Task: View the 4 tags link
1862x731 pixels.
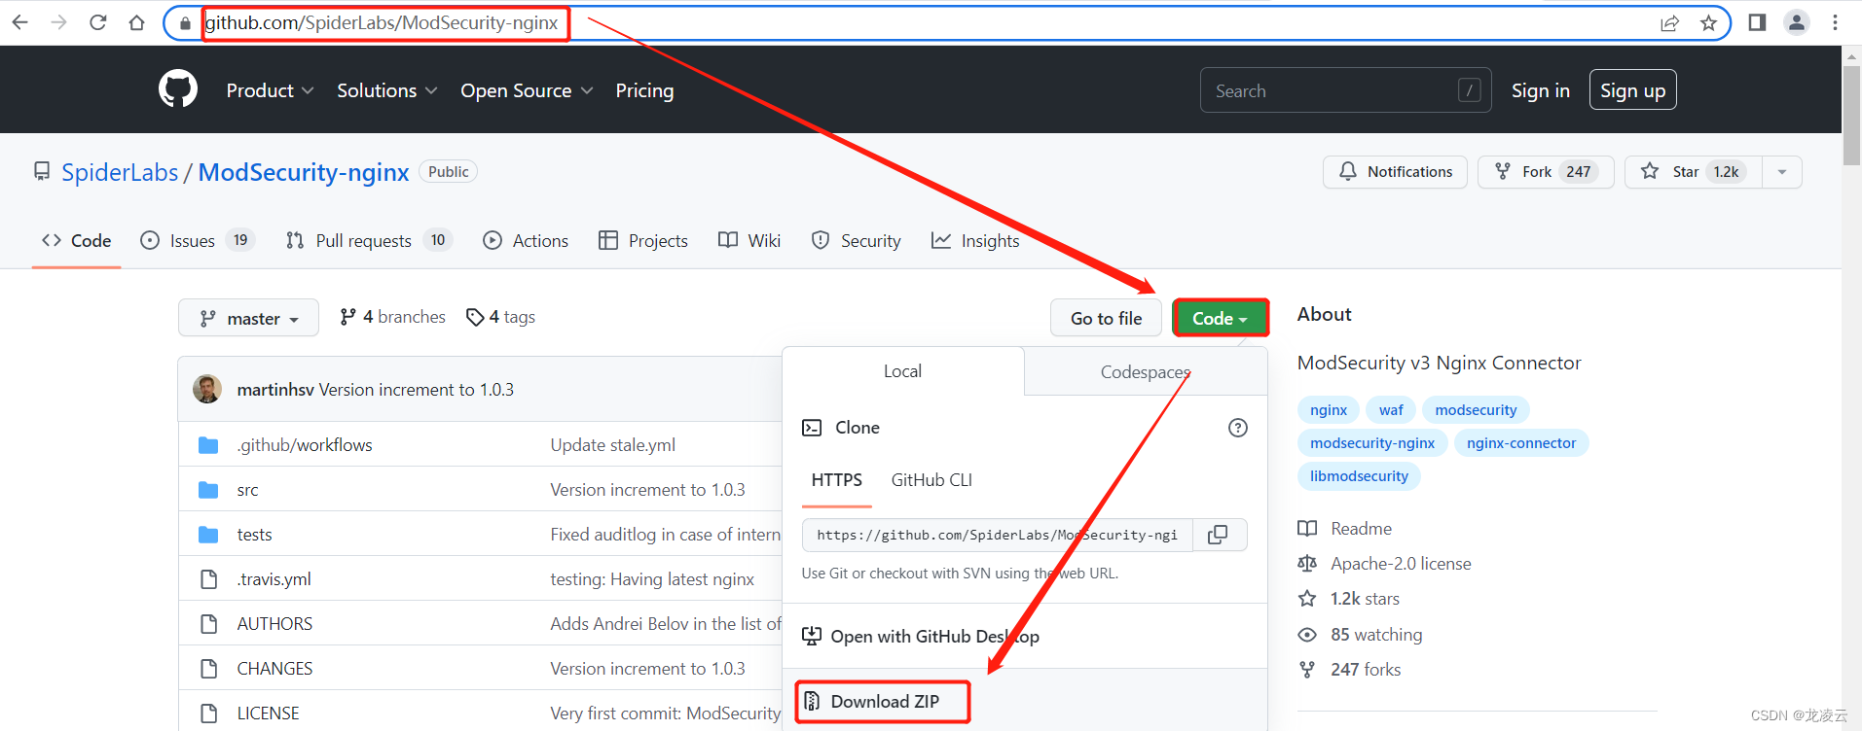Action: point(500,317)
